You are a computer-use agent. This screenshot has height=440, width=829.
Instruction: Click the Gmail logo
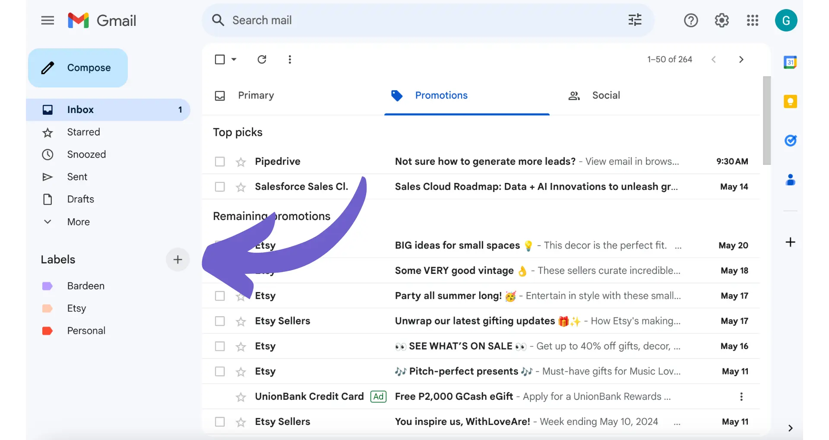(x=102, y=20)
